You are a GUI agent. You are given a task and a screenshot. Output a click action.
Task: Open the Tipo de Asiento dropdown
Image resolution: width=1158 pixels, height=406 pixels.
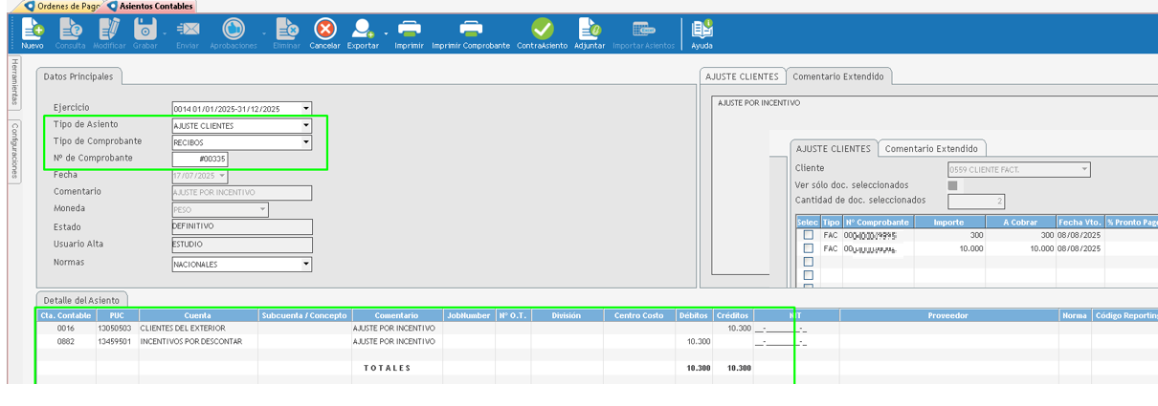click(x=306, y=126)
